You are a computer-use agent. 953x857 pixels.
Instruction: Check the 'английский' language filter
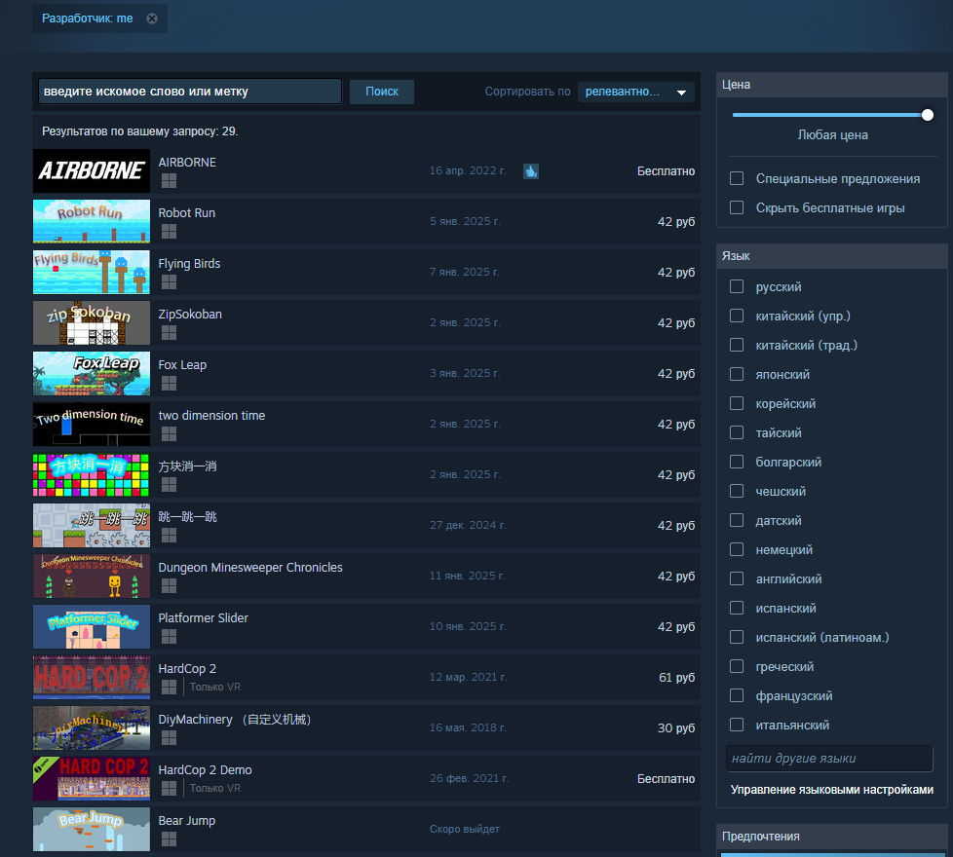click(x=737, y=578)
